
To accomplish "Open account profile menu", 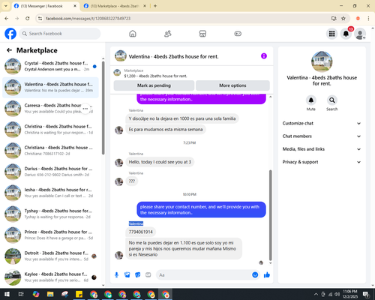I will pyautogui.click(x=360, y=34).
